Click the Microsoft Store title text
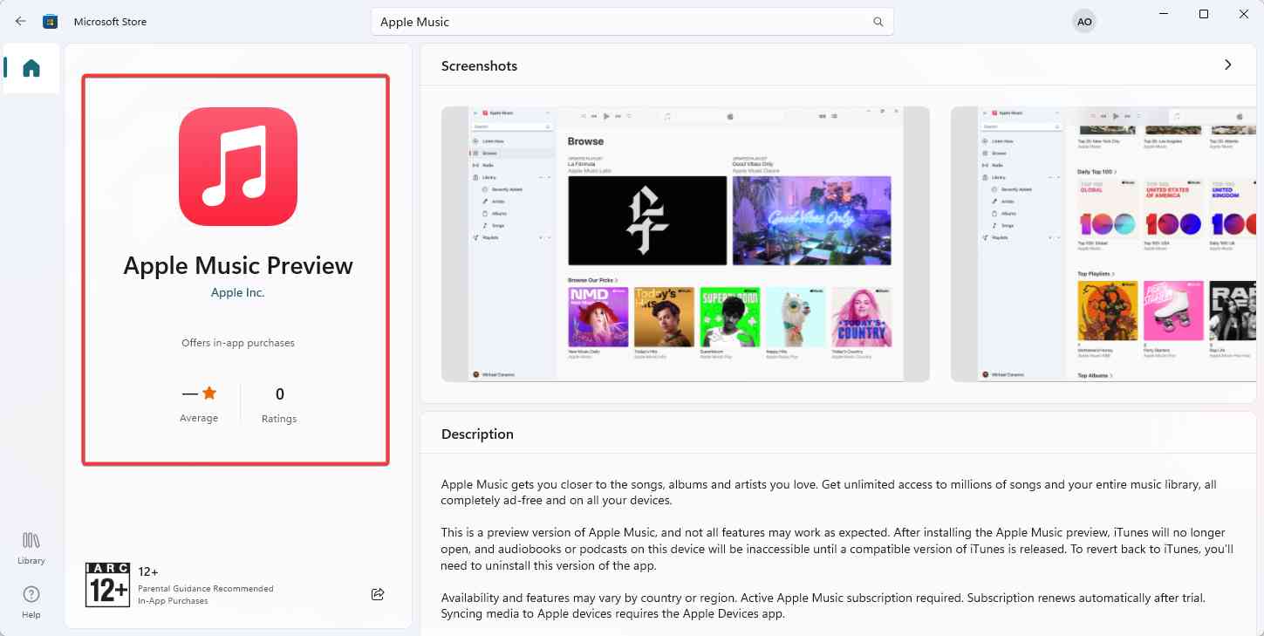This screenshot has width=1264, height=636. [110, 22]
